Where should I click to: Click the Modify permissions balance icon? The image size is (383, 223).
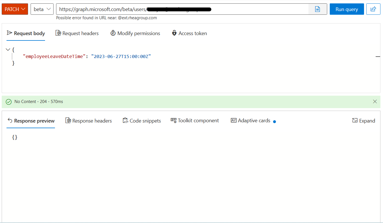(113, 33)
